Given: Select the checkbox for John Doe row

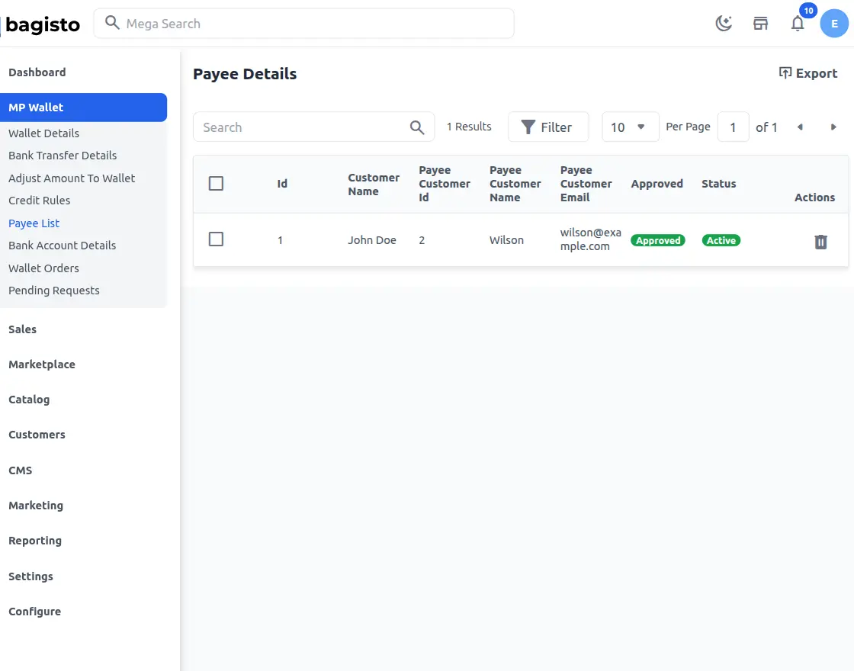Looking at the screenshot, I should click(x=216, y=239).
